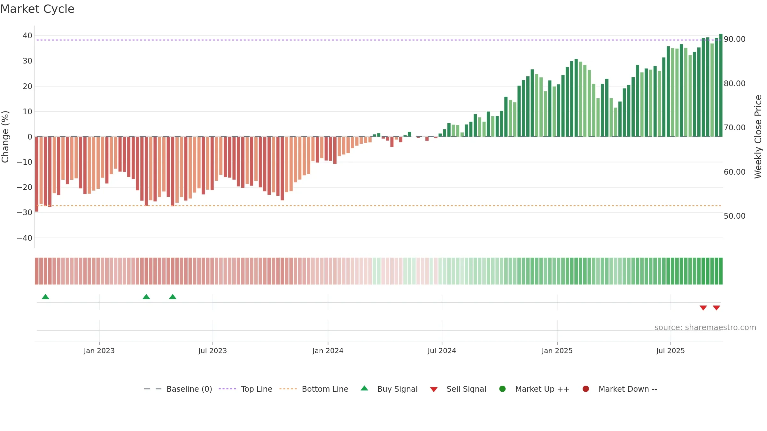Click the 70.00 price axis label
The width and height of the screenshot is (767, 431).
coord(734,127)
